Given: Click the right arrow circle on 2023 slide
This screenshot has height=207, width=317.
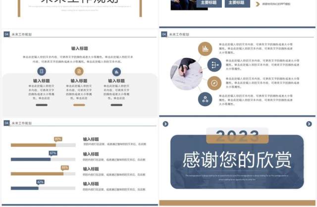Looking at the screenshot, I should coord(309,124).
